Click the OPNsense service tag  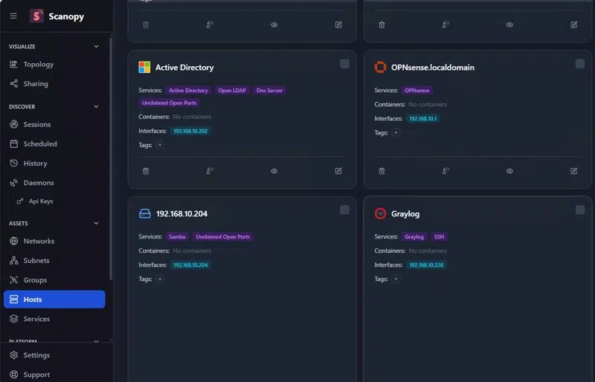pyautogui.click(x=417, y=90)
